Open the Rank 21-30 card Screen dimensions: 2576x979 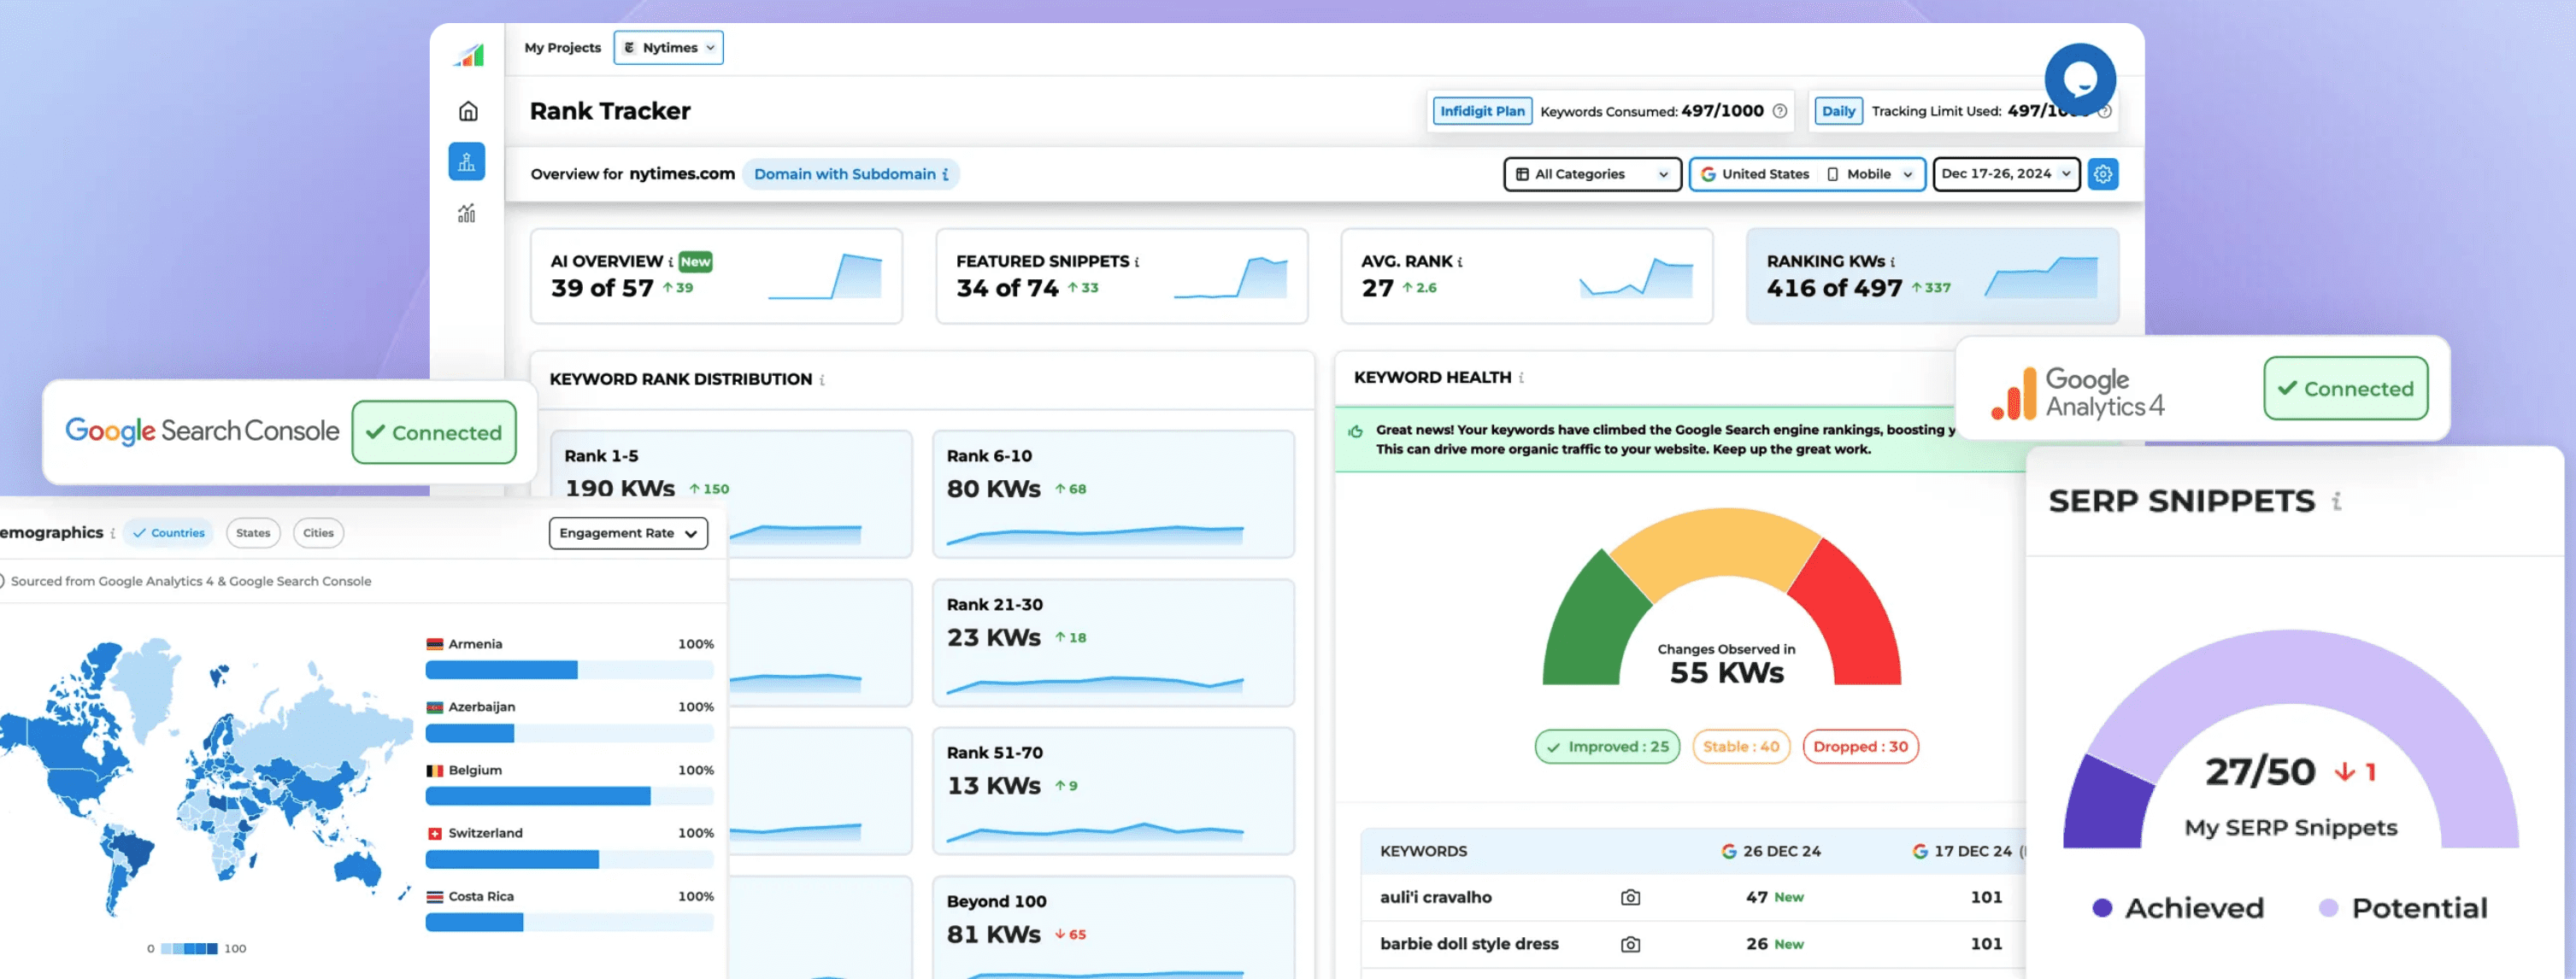(x=1113, y=643)
